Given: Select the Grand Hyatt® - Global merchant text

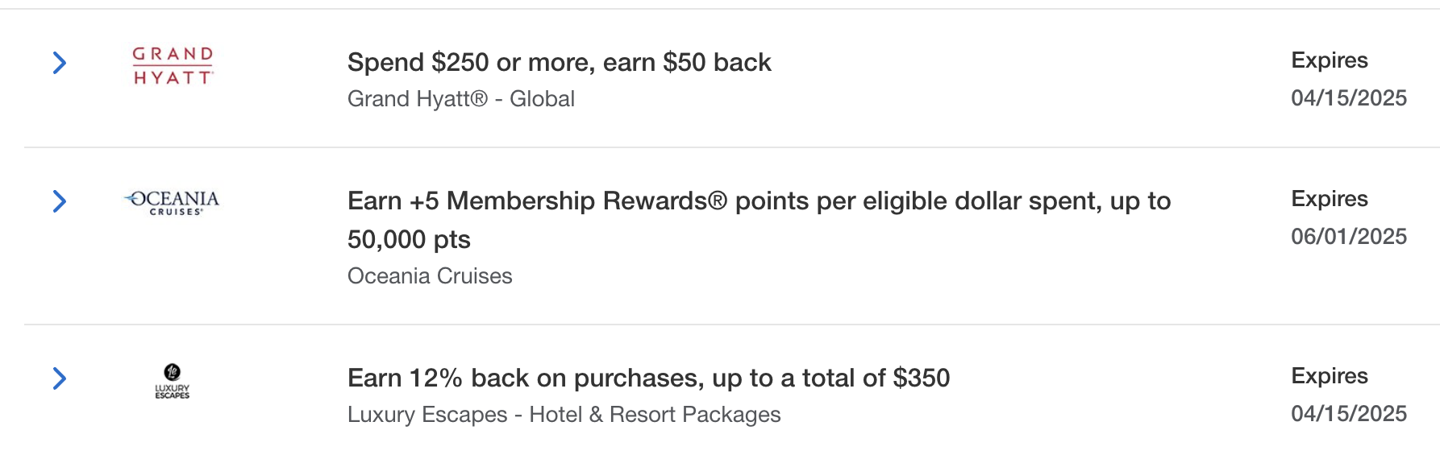Looking at the screenshot, I should point(460,99).
